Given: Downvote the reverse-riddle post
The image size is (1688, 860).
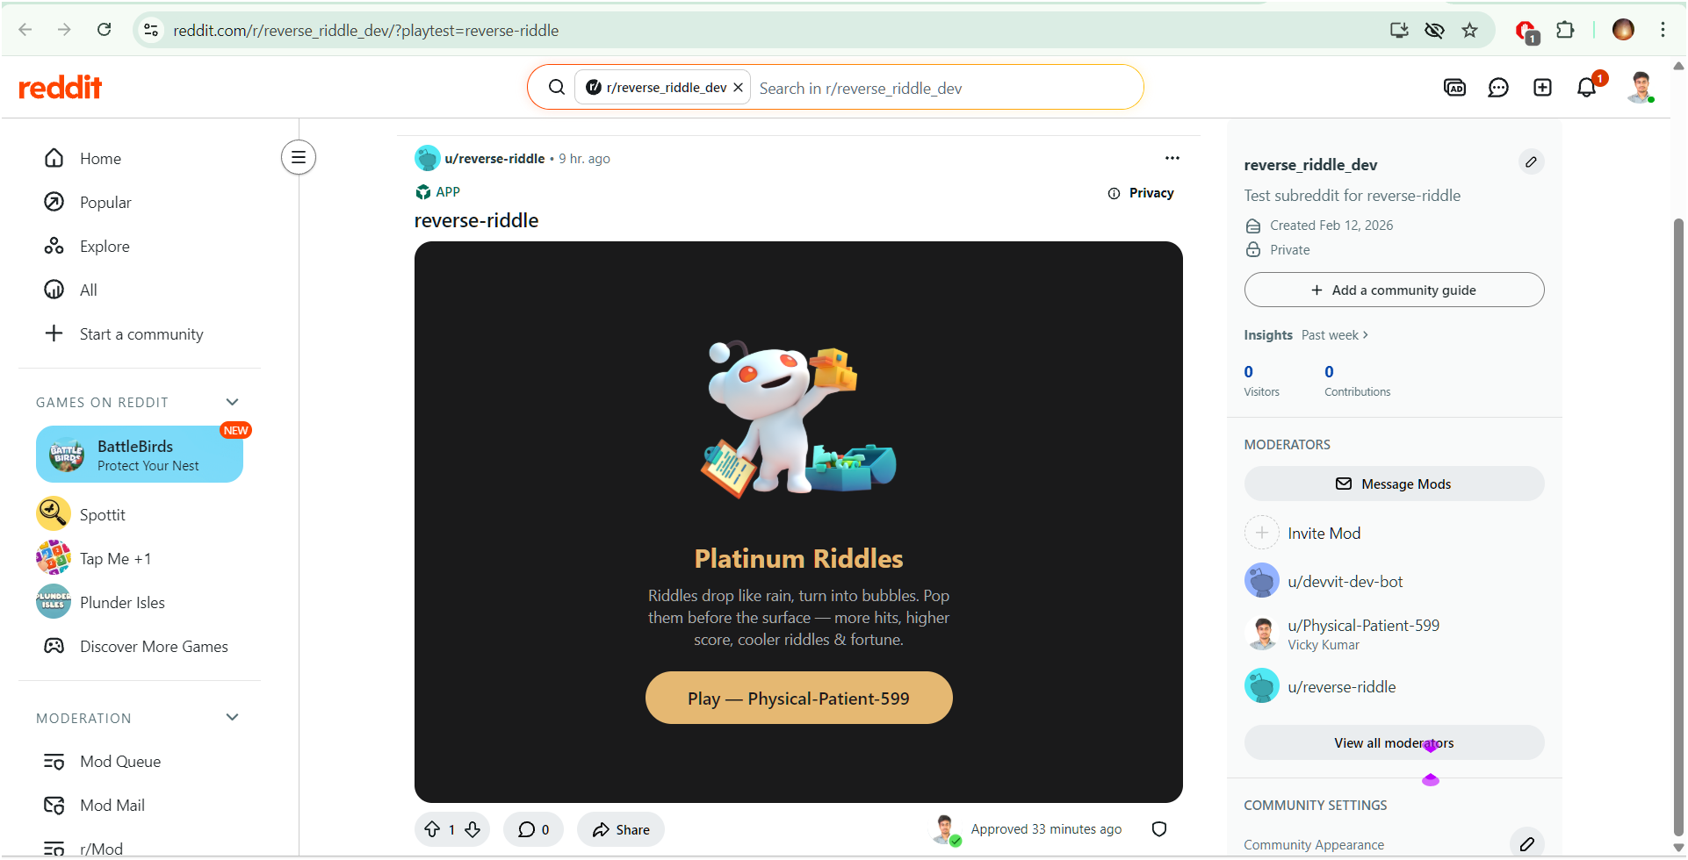Looking at the screenshot, I should click(472, 829).
